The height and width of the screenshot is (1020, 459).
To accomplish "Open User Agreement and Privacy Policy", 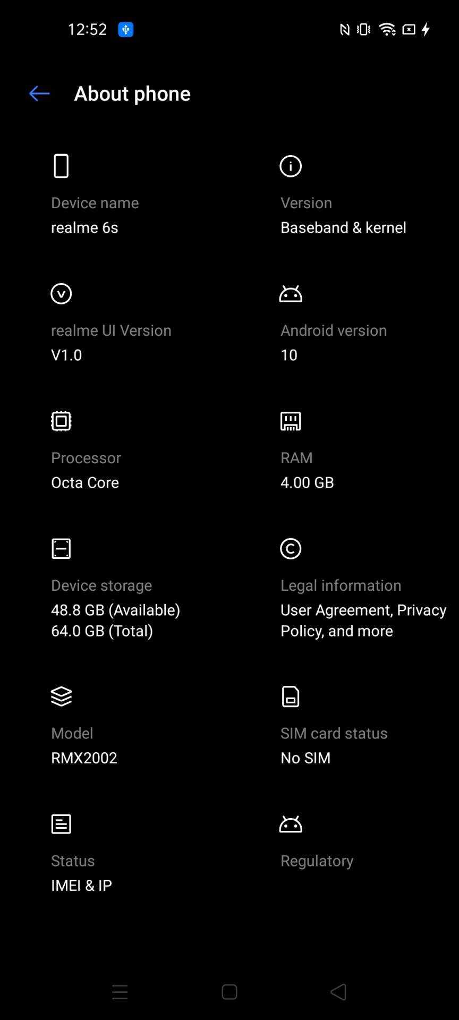I will click(x=363, y=620).
